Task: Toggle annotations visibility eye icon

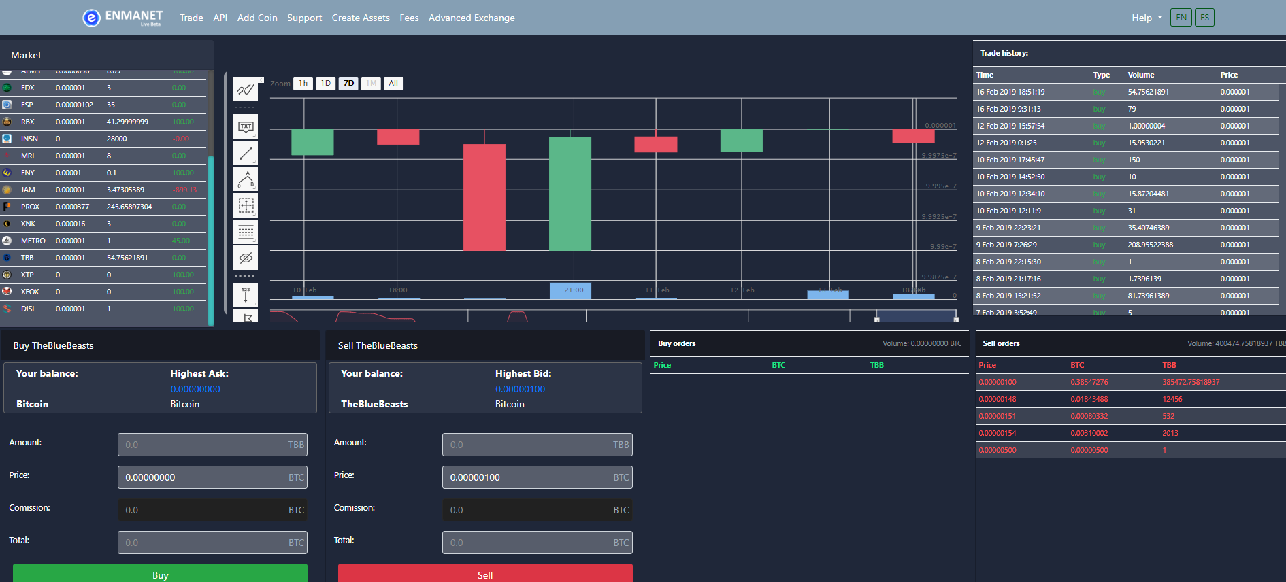Action: 246,258
